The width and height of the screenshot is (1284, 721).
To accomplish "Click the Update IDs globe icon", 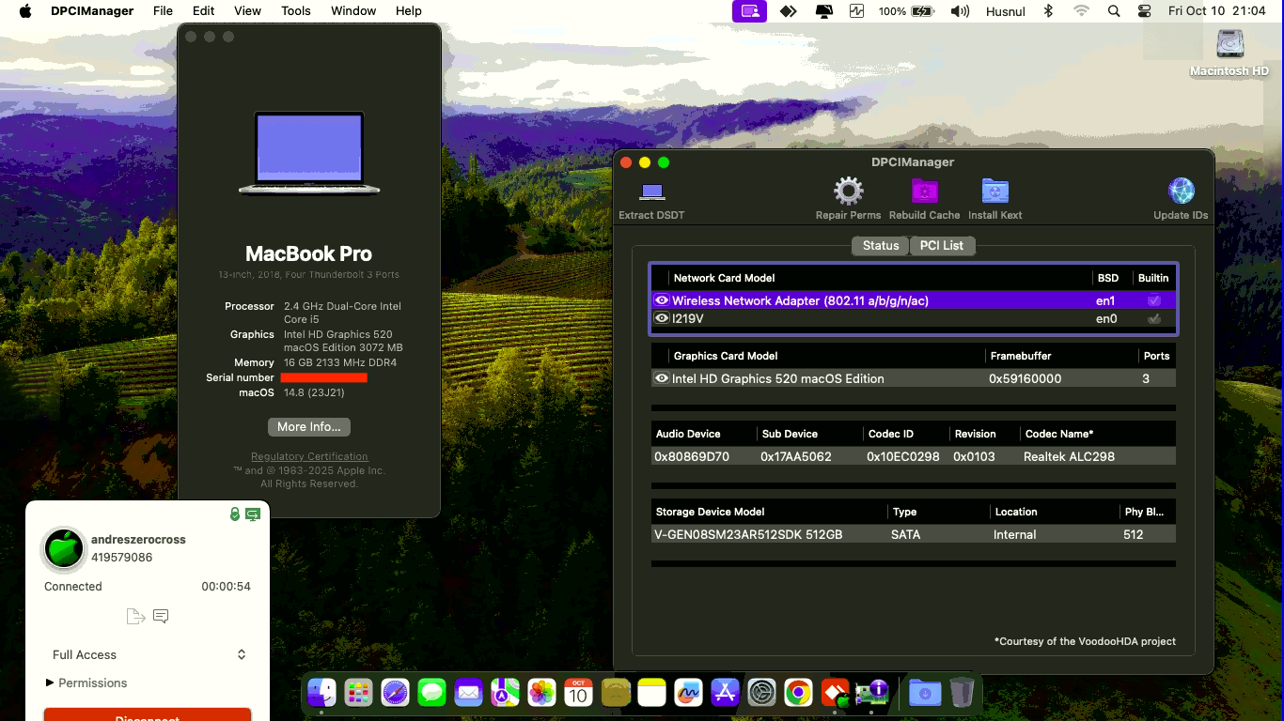I will click(x=1181, y=192).
